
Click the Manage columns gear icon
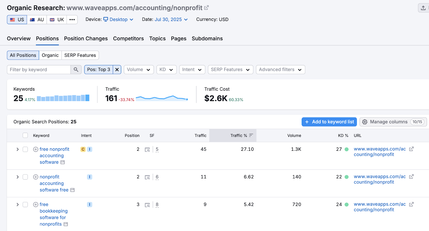[x=365, y=122]
